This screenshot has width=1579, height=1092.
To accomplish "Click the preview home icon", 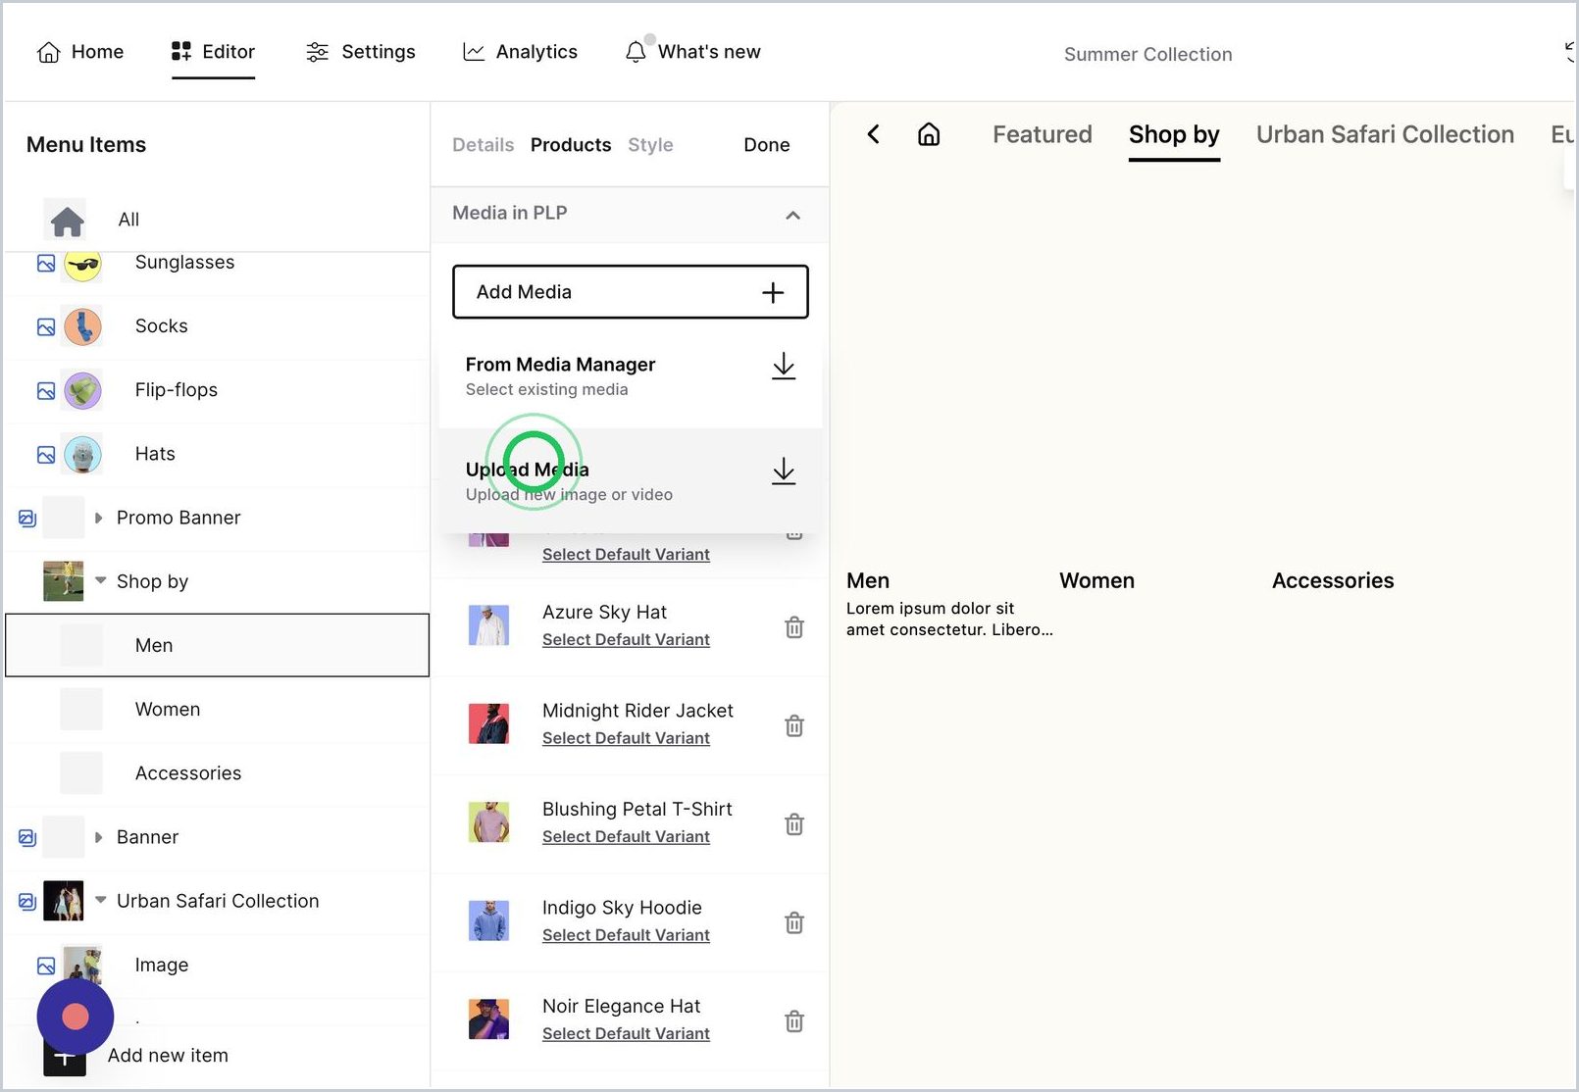I will click(929, 134).
